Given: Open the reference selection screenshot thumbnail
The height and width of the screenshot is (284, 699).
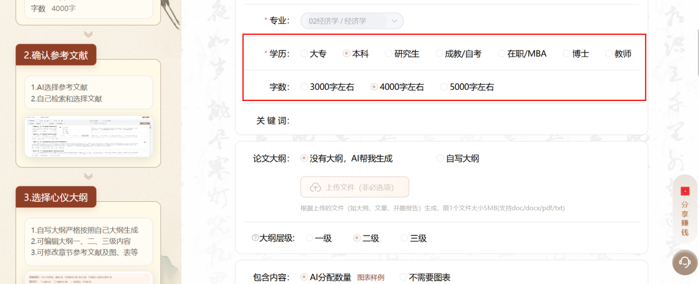Looking at the screenshot, I should point(88,137).
